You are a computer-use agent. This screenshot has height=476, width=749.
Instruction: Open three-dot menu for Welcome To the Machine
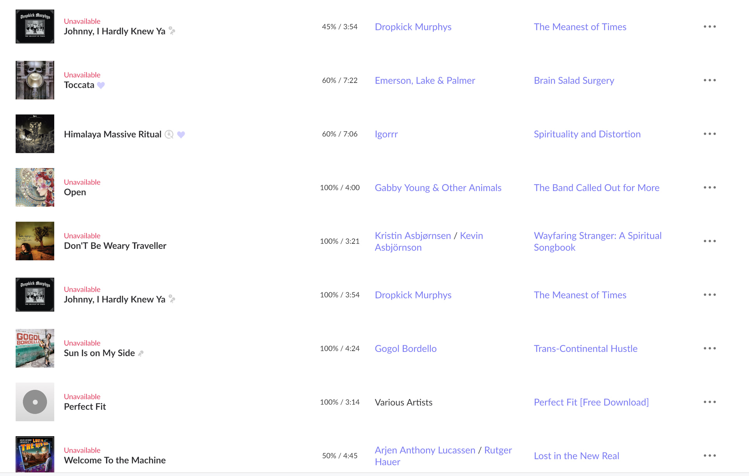(710, 456)
